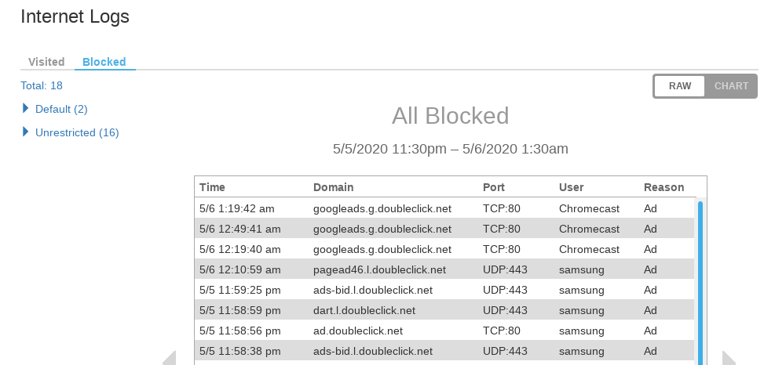775x365 pixels.
Task: Sort the table by Time column header
Action: 212,187
